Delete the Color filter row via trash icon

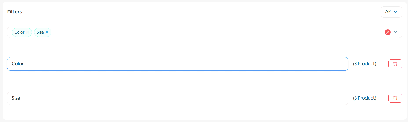pos(395,64)
